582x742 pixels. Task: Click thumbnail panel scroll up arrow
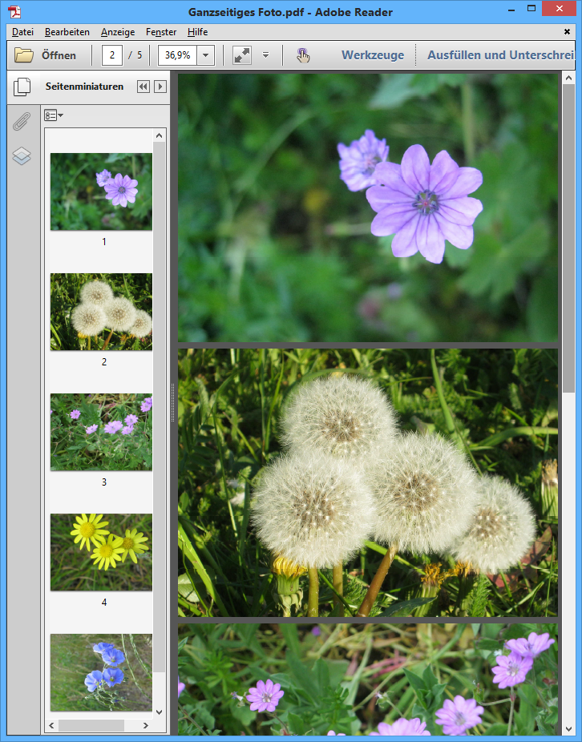[x=159, y=135]
